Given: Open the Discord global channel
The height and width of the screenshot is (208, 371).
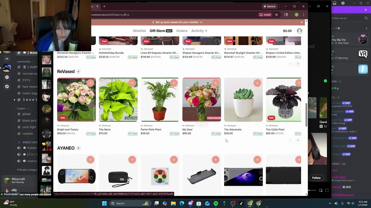Looking at the screenshot, I should pyautogui.click(x=26, y=114).
